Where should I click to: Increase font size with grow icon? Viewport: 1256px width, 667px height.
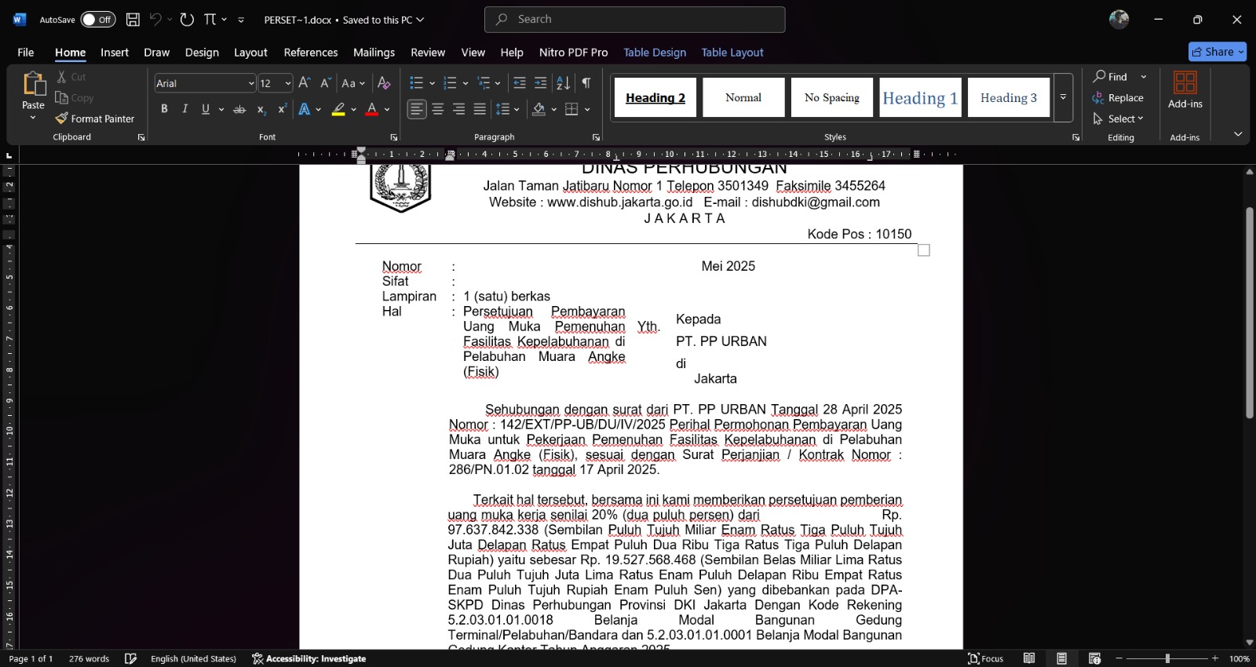[x=305, y=83]
